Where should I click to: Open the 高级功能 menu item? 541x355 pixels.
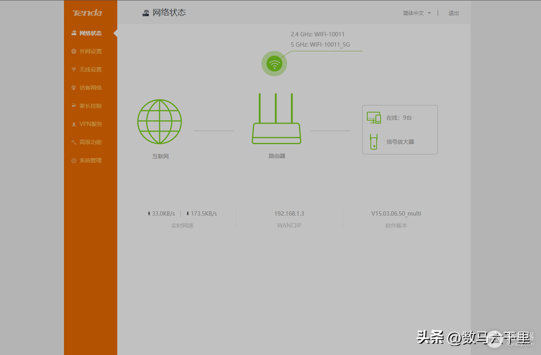[90, 142]
